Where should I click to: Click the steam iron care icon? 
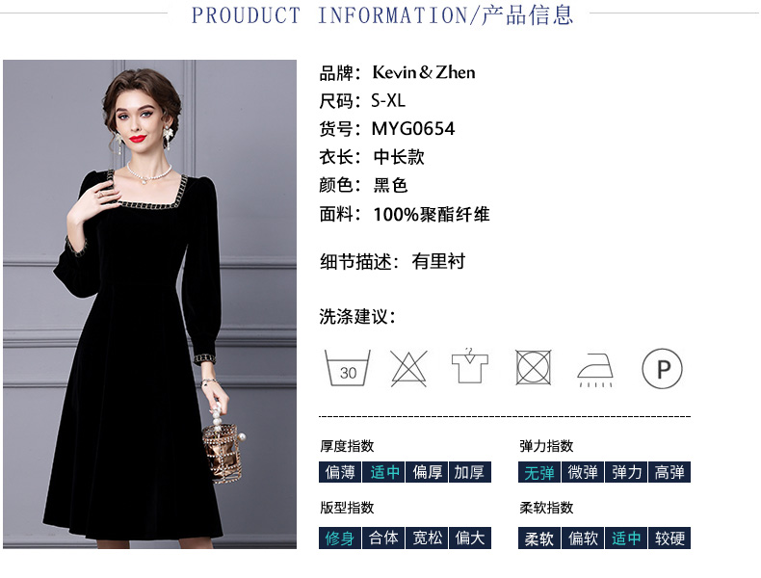pos(595,370)
